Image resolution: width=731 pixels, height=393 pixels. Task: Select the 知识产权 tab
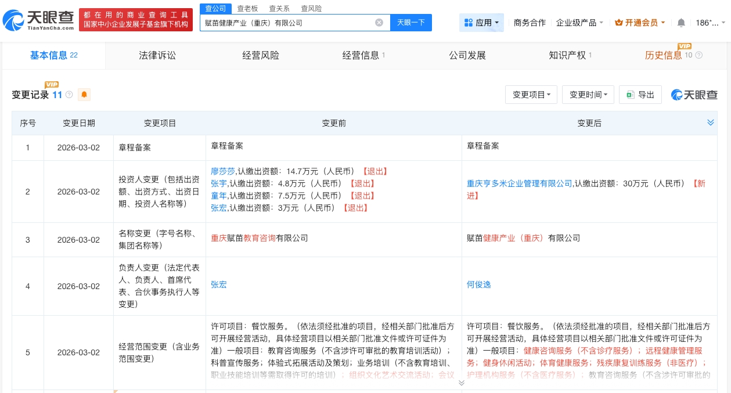(x=570, y=56)
